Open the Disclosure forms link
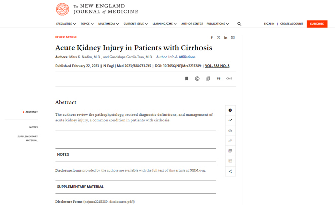Viewport: 335px width, 205px height. point(69,170)
